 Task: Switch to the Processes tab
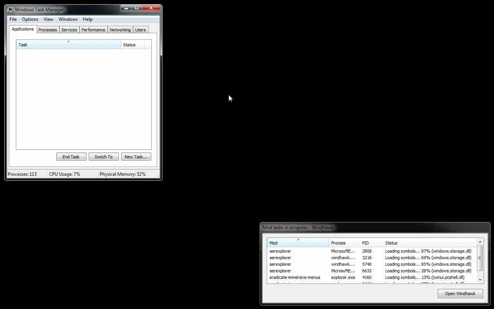pyautogui.click(x=47, y=30)
